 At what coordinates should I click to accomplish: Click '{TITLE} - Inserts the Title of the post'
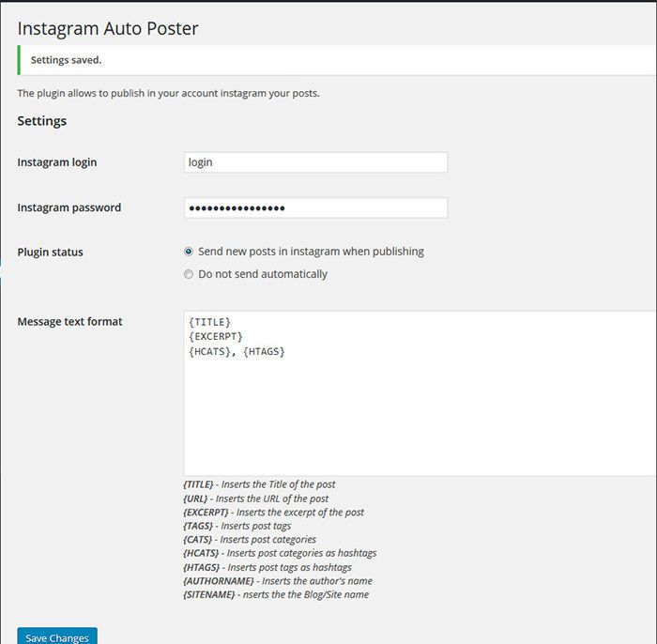coord(259,484)
